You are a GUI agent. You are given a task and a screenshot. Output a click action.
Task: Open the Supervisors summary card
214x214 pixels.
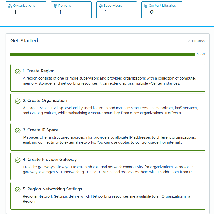point(117,10)
